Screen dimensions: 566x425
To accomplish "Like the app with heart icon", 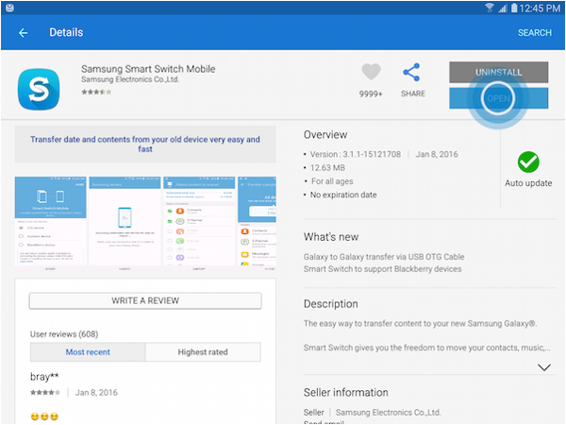I will (x=371, y=72).
